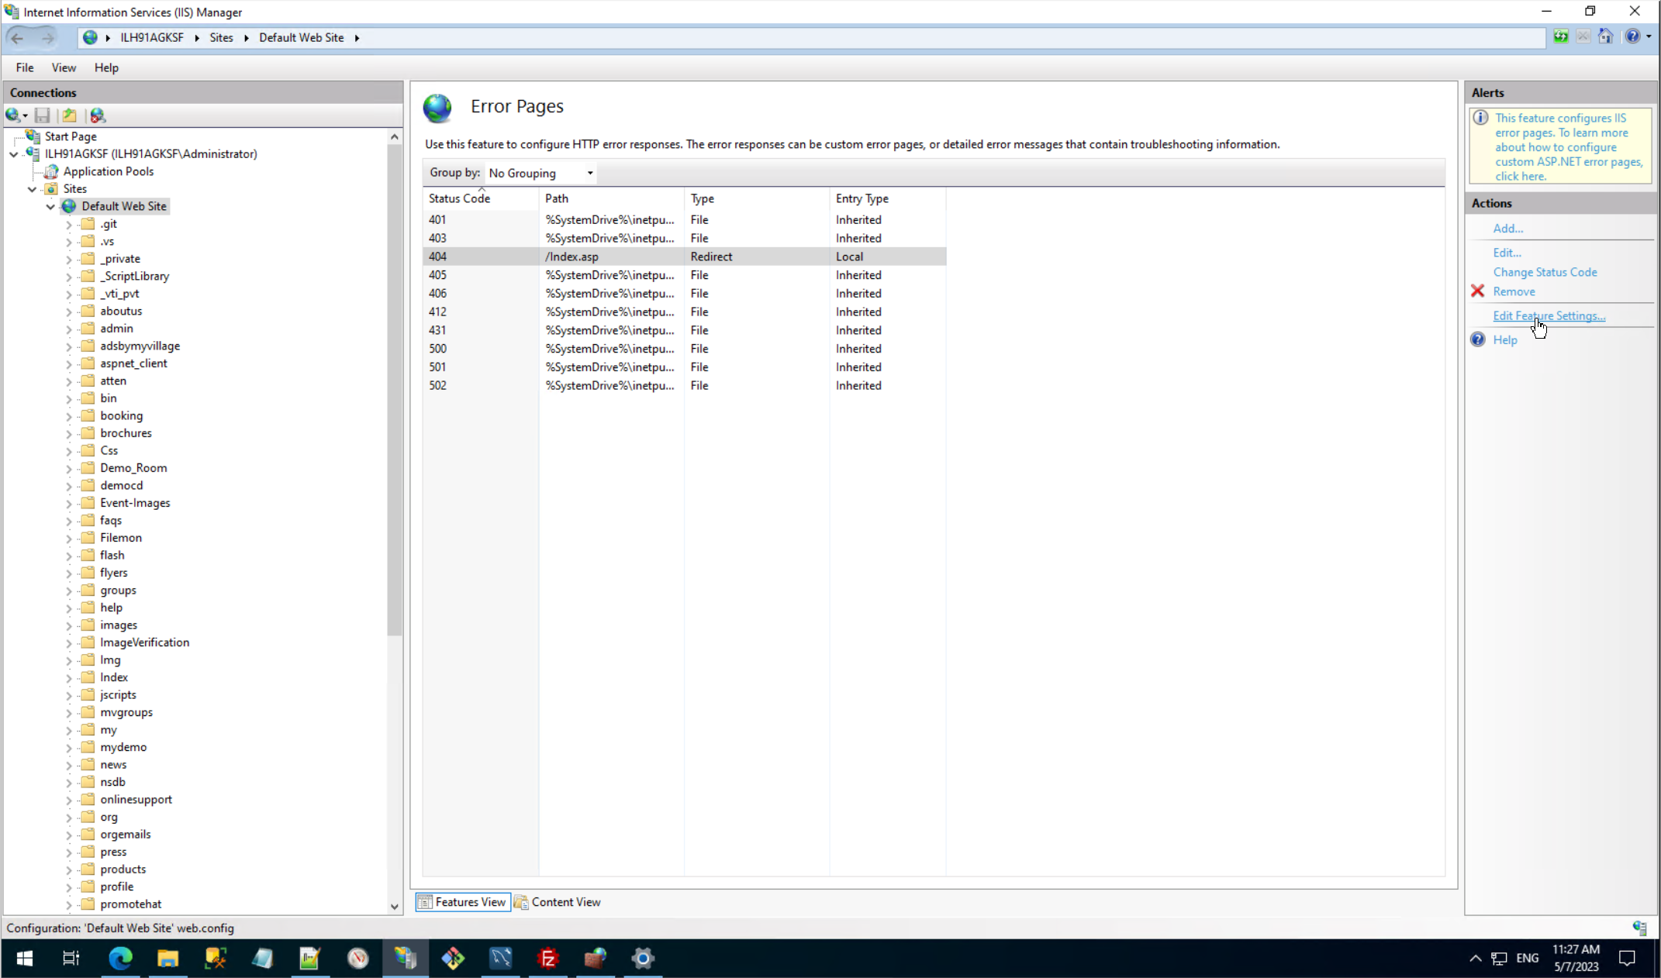Open the Group by No Grouping dropdown
This screenshot has width=1661, height=978.
pyautogui.click(x=540, y=173)
